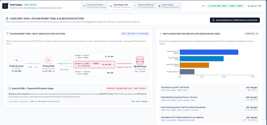This screenshot has width=267, height=125.
Task: Click the GEOSPATIAL AI badge
Action: tap(251, 34)
